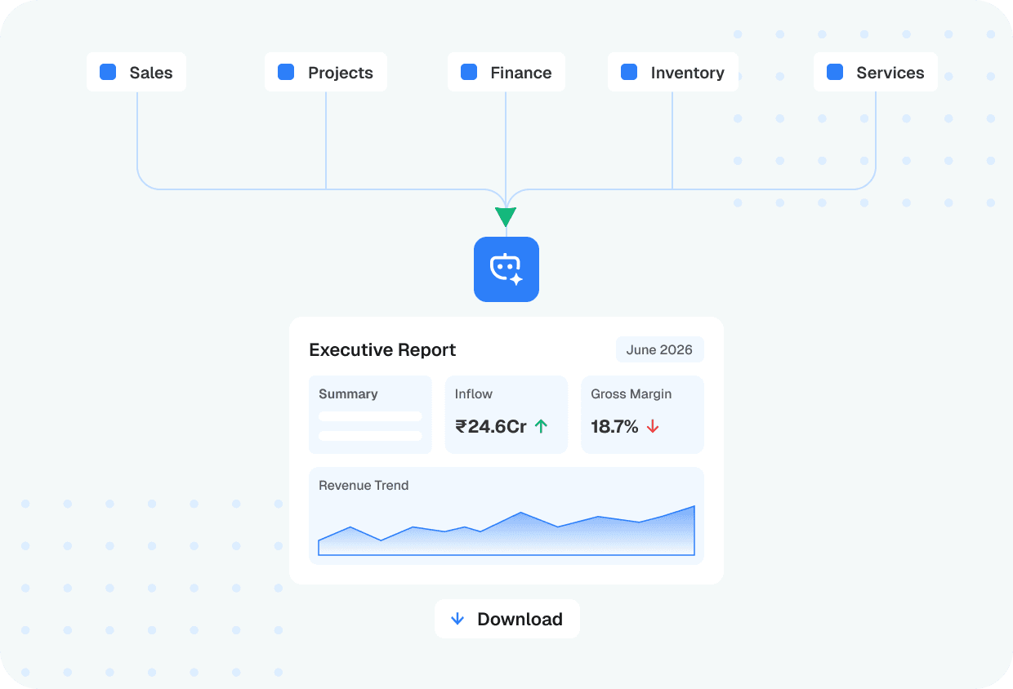Click the blue square beside Finance
1013x689 pixels.
point(469,72)
